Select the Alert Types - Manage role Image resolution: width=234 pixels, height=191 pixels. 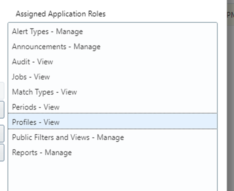click(x=112, y=31)
